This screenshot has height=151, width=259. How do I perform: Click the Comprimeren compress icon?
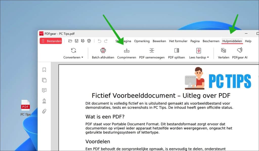127,50
